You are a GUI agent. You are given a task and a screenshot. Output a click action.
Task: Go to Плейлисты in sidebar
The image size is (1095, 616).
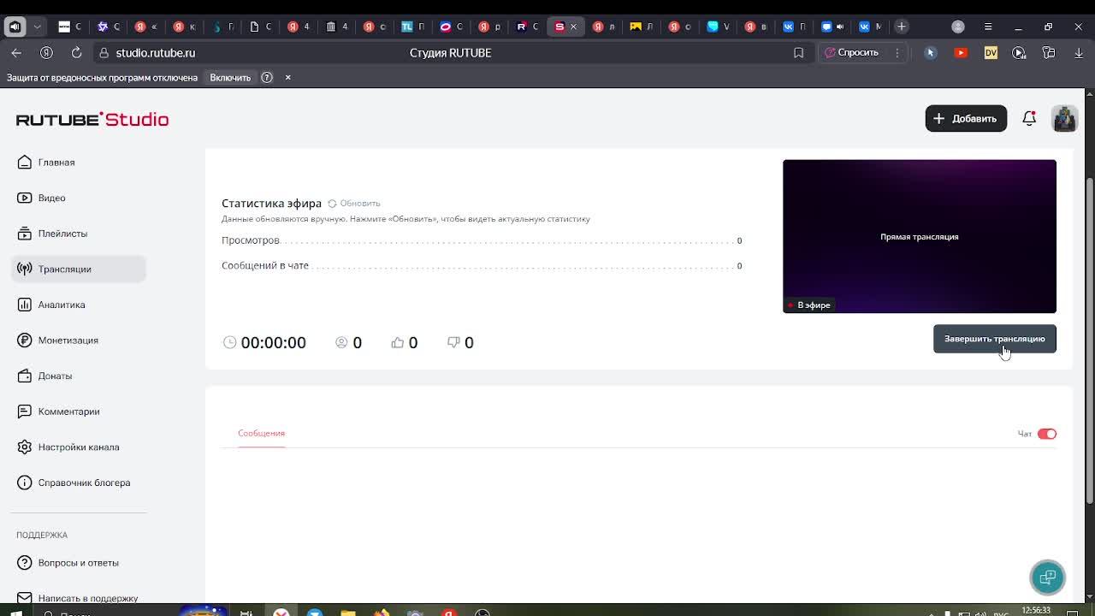click(62, 234)
